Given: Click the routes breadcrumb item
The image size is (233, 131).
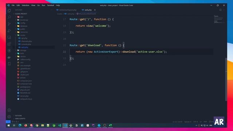Looking at the screenshot, I should [x=60, y=14].
